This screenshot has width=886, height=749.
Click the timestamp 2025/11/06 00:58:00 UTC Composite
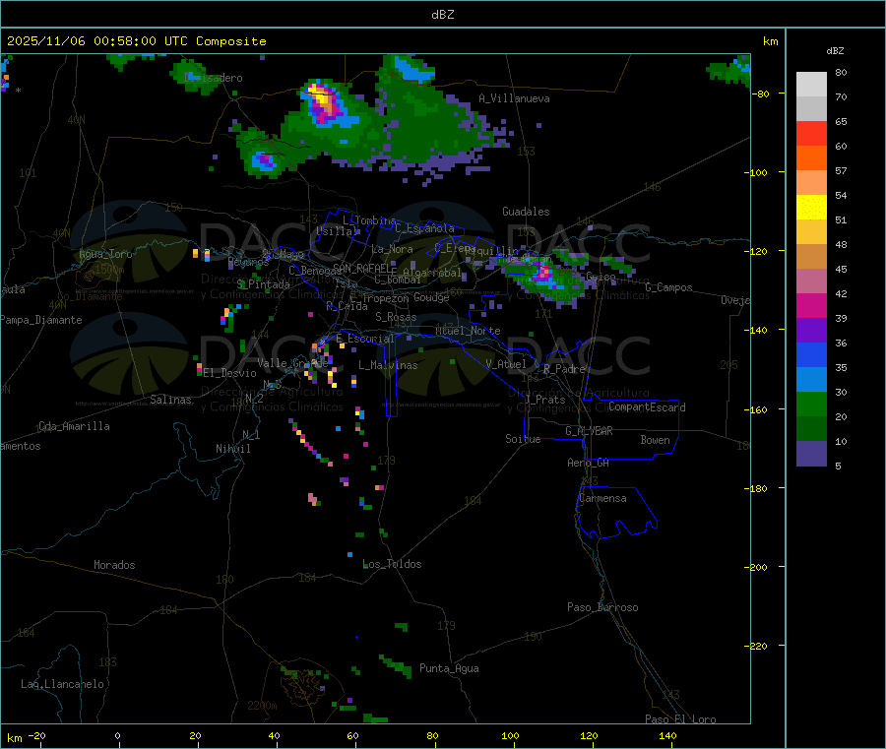136,41
